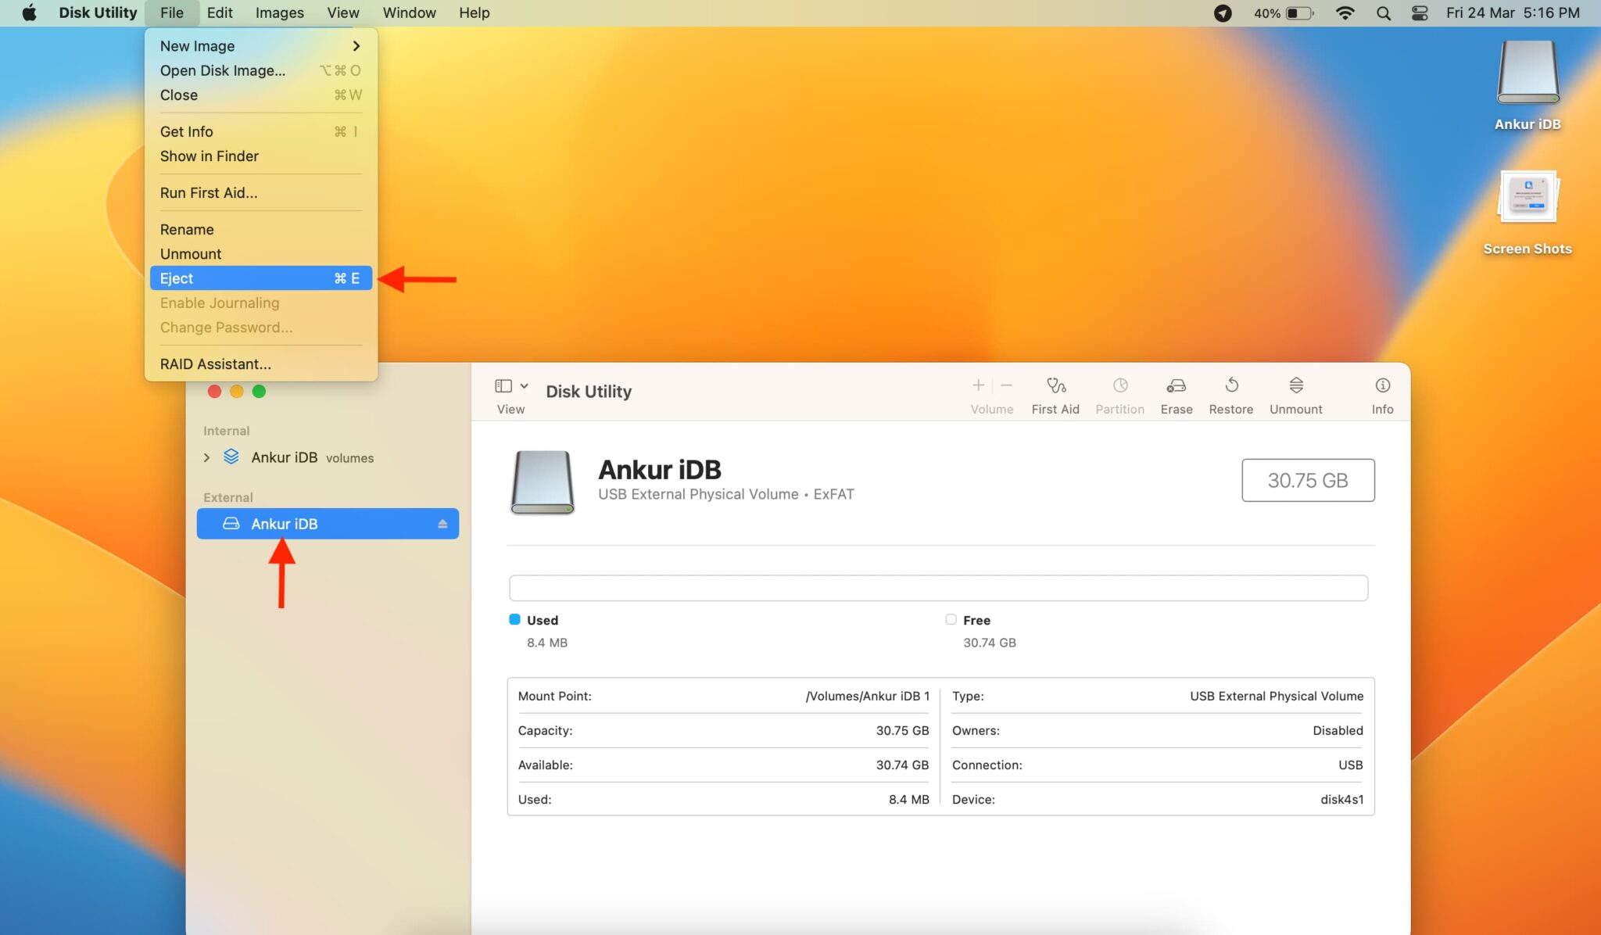The image size is (1601, 935).
Task: Open the Help menu
Action: click(x=474, y=13)
